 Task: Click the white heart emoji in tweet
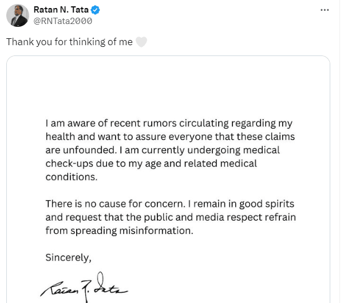coord(141,42)
